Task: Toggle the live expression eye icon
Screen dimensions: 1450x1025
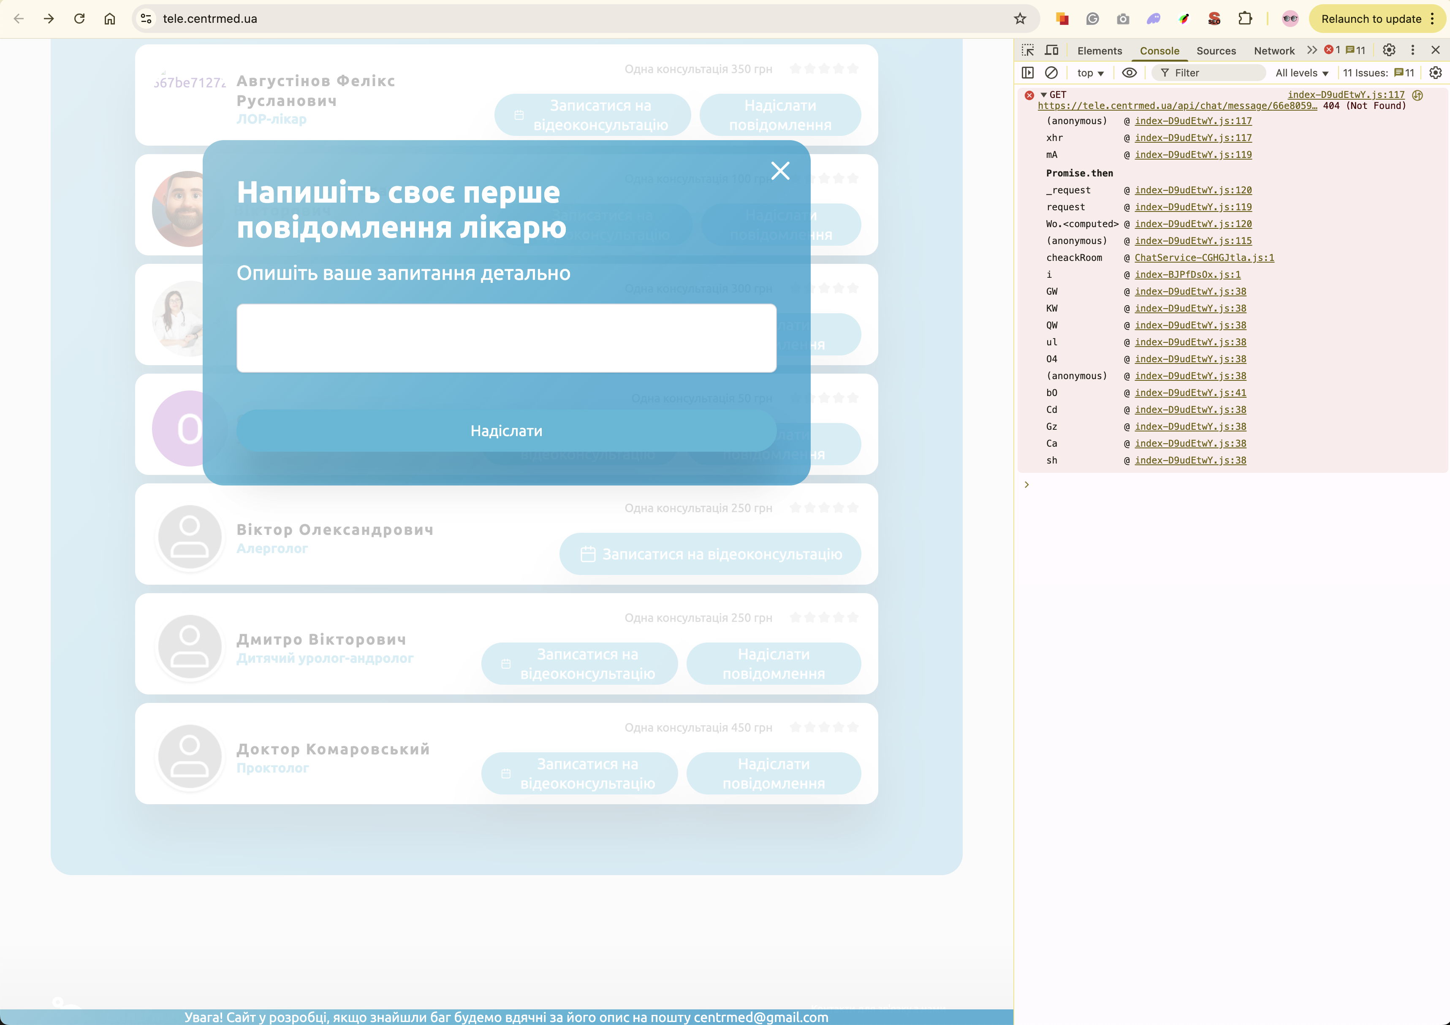Action: point(1129,73)
